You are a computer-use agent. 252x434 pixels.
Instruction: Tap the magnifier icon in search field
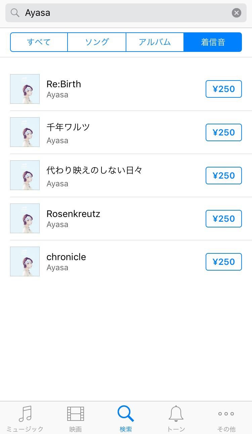coord(15,13)
